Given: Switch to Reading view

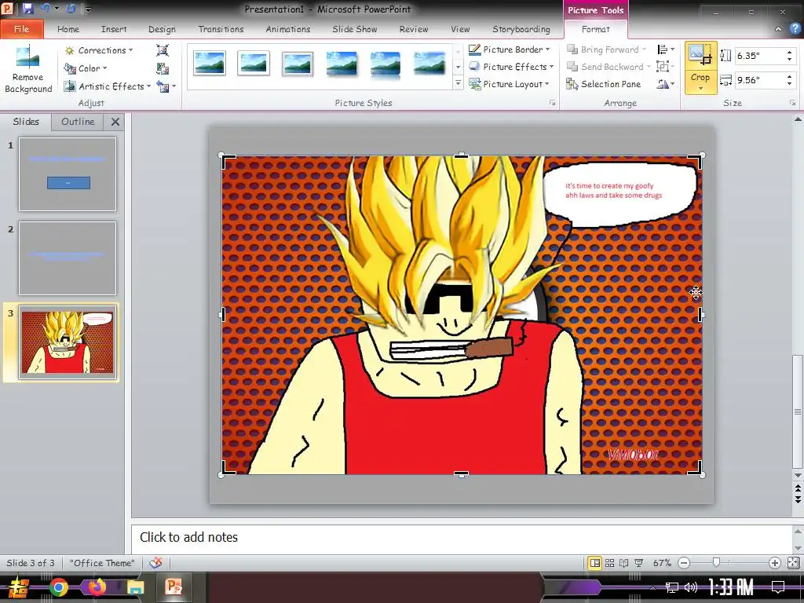Looking at the screenshot, I should click(x=624, y=563).
